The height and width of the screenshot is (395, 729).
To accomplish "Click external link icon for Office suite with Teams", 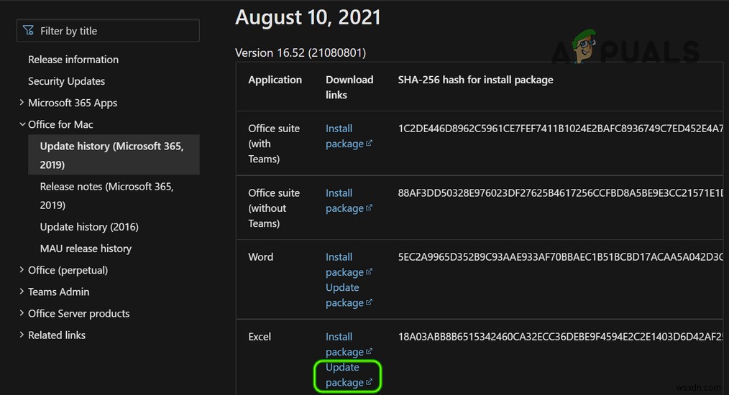I will pyautogui.click(x=369, y=143).
